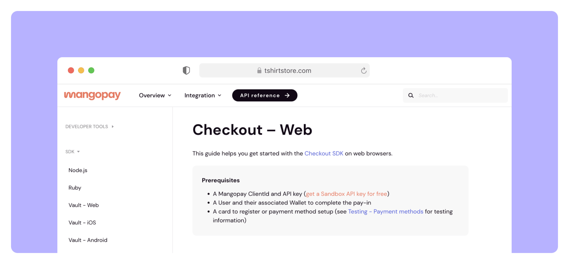Open the Overview dropdown menu
The width and height of the screenshot is (569, 264).
pyautogui.click(x=155, y=95)
